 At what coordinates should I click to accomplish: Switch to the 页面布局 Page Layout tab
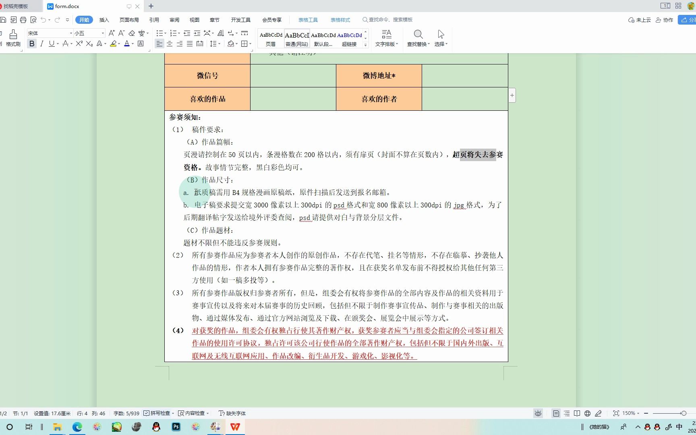point(129,20)
